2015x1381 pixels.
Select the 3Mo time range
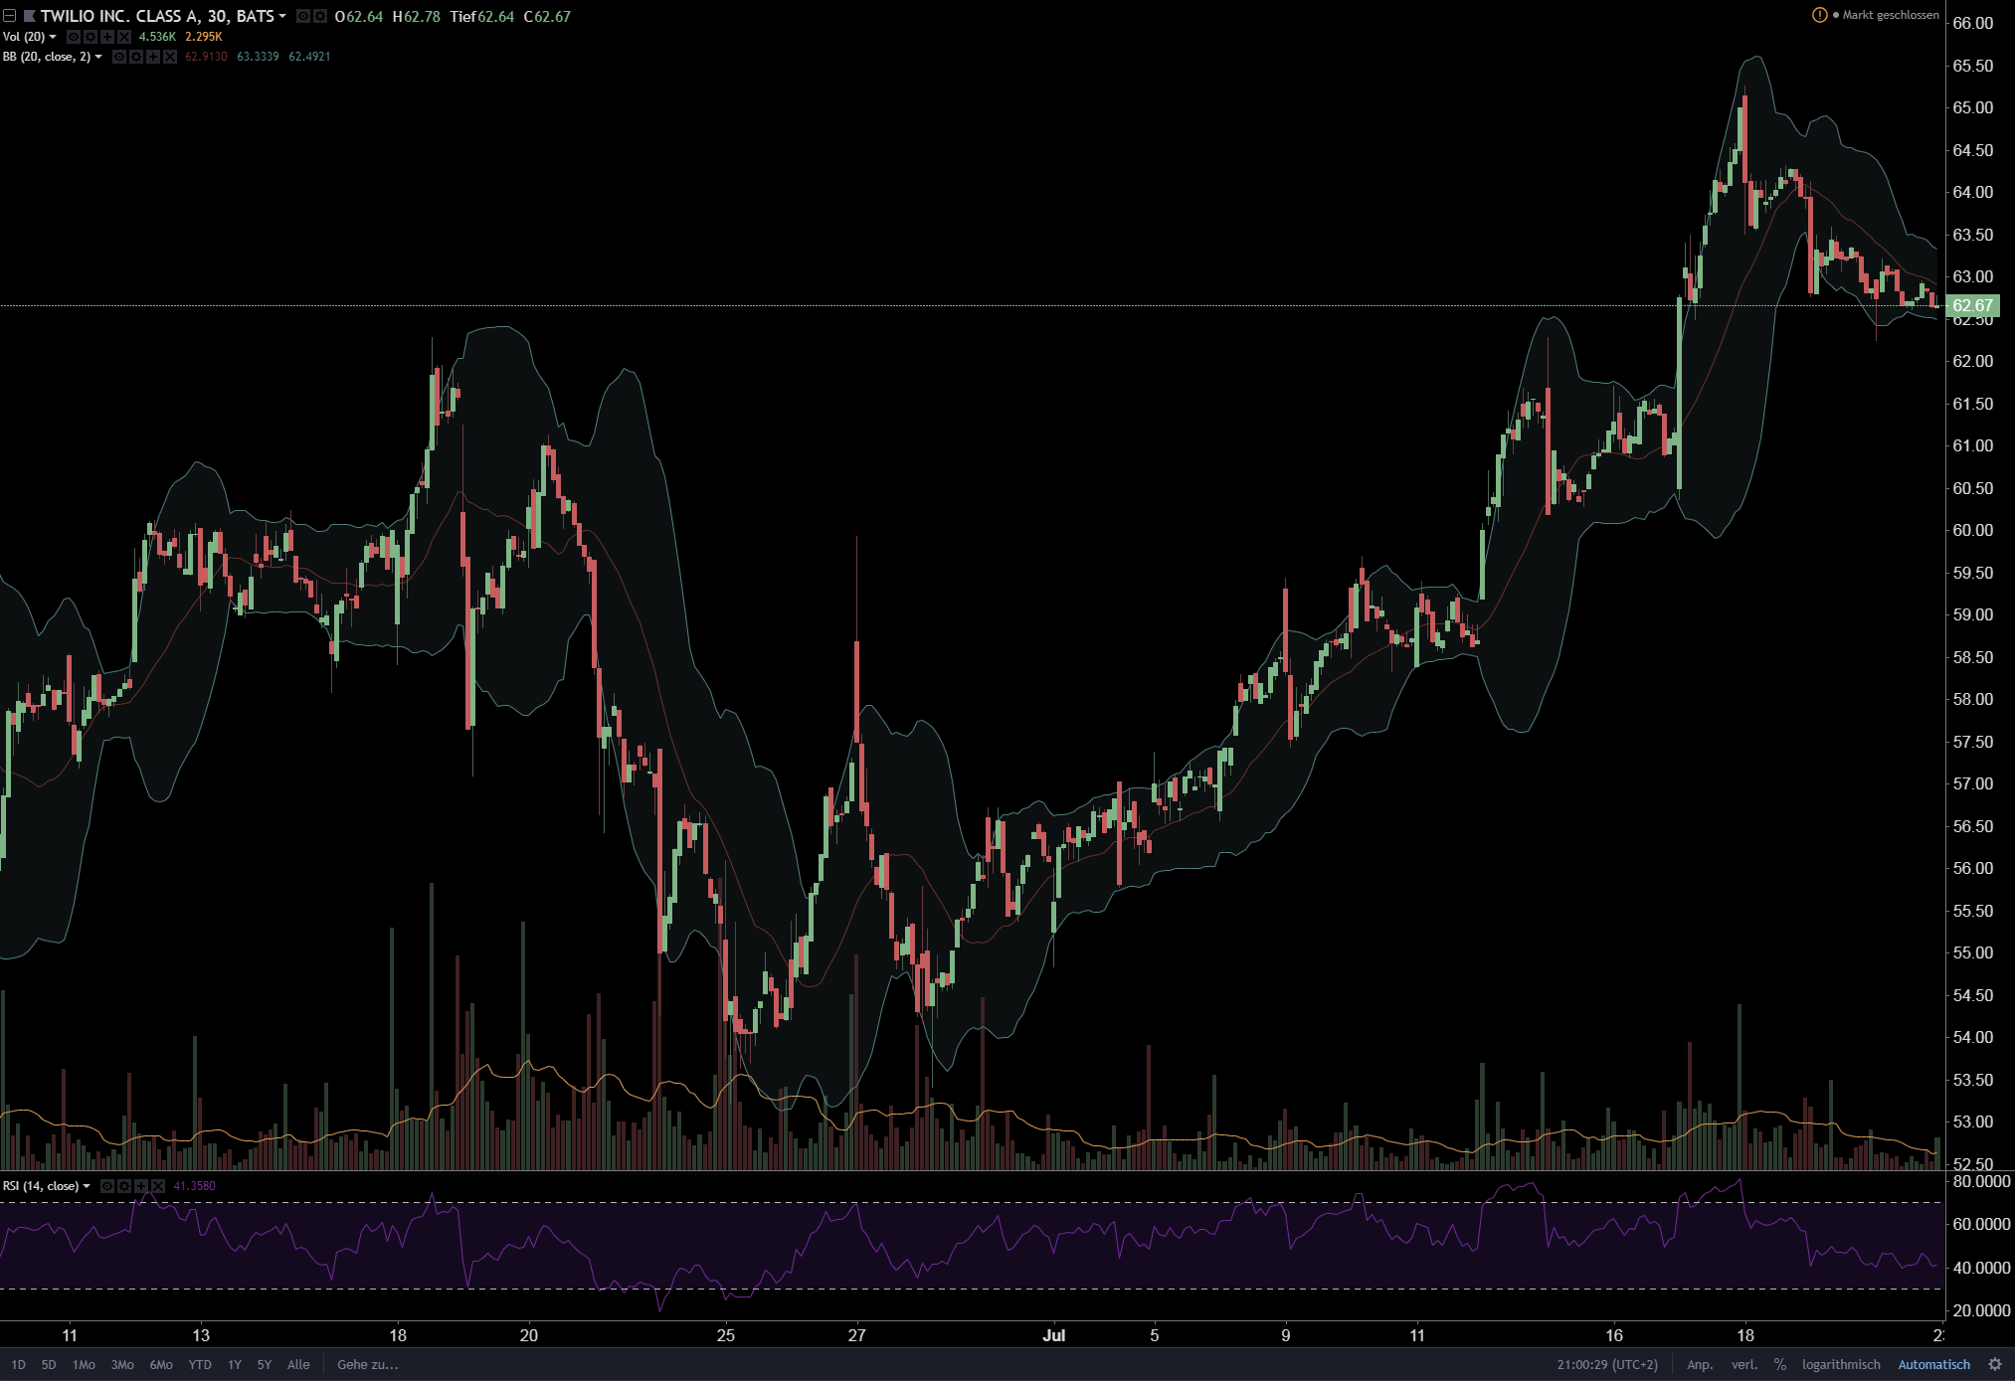tap(122, 1364)
